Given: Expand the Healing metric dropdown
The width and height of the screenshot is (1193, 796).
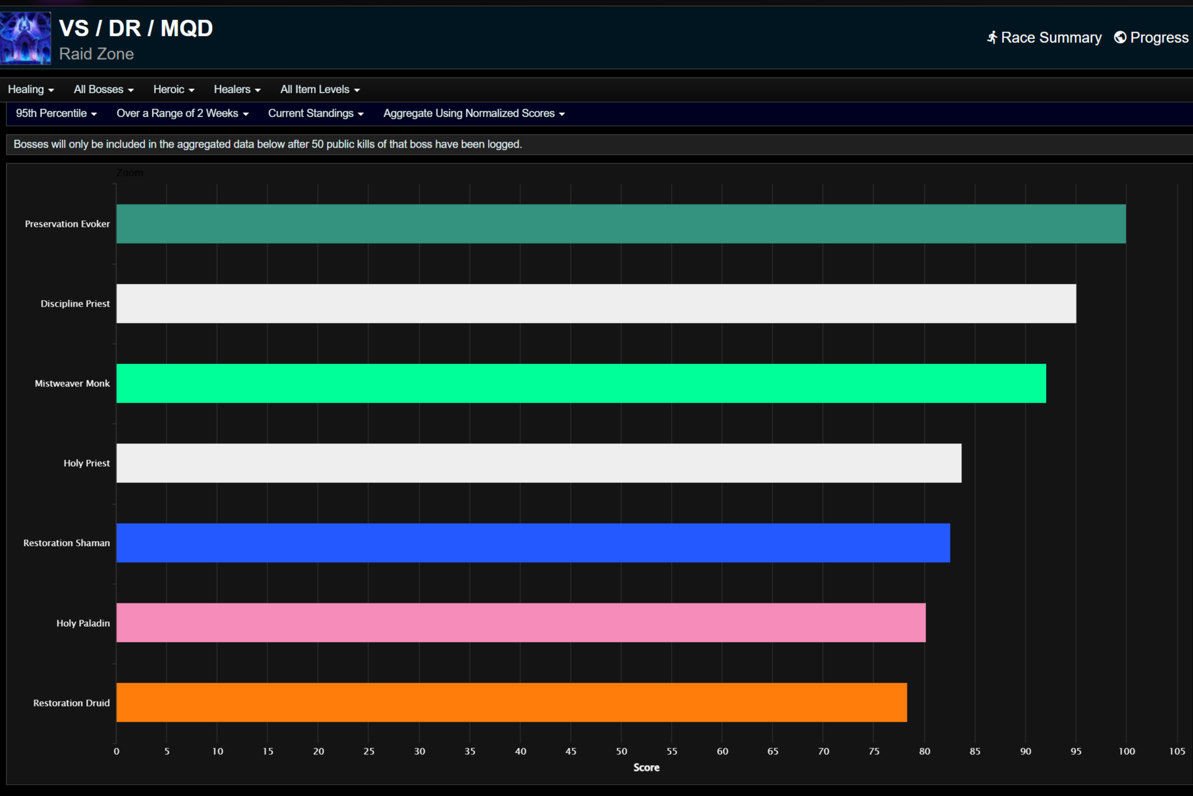Looking at the screenshot, I should 31,90.
